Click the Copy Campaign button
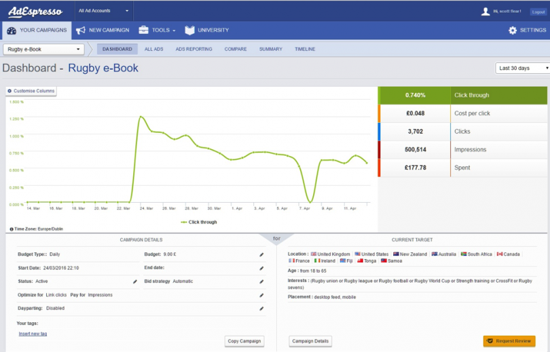 [x=244, y=340]
